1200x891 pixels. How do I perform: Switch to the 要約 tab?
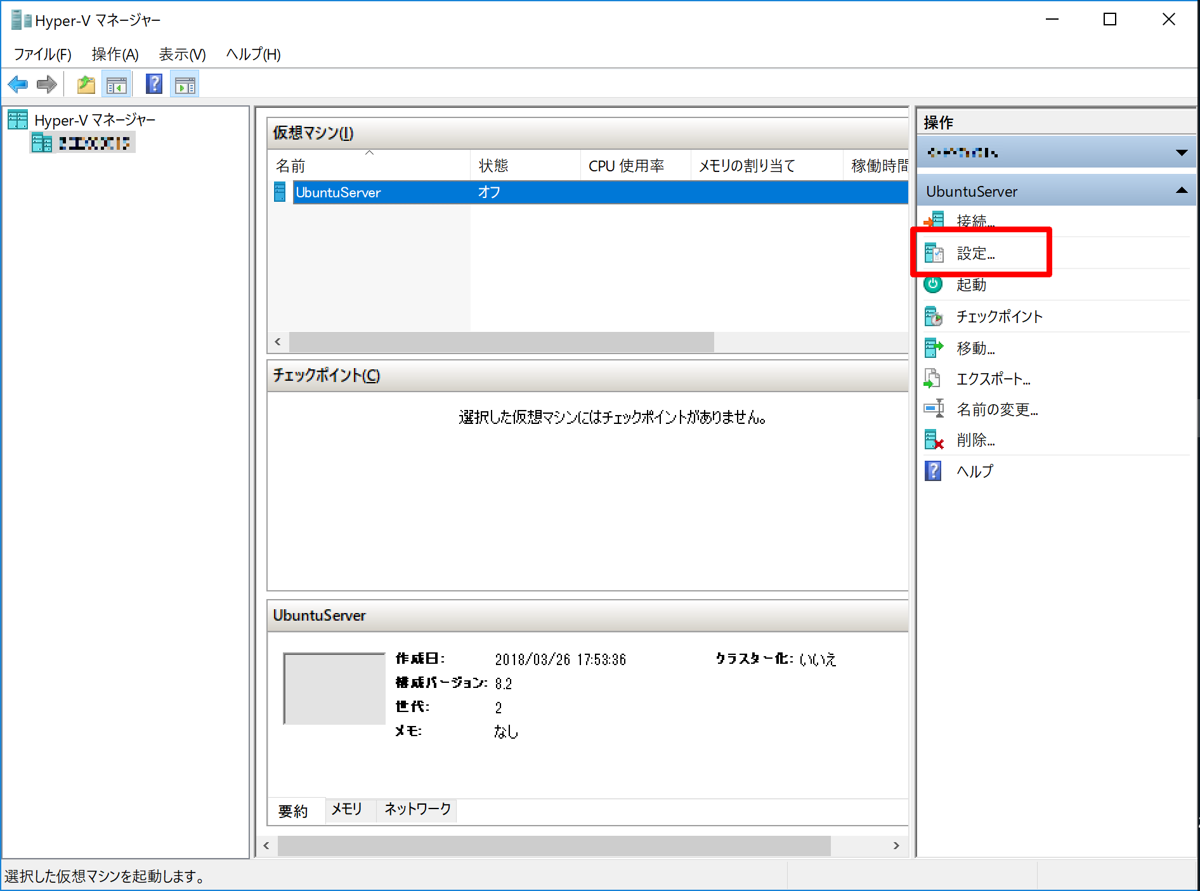(296, 811)
